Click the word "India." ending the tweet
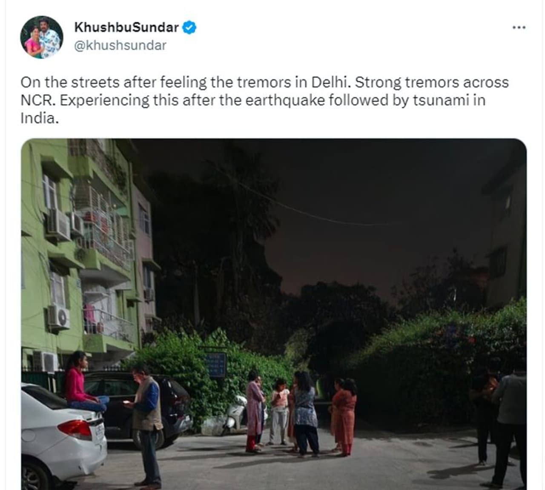Screen dimensions: 545x490 pos(39,118)
